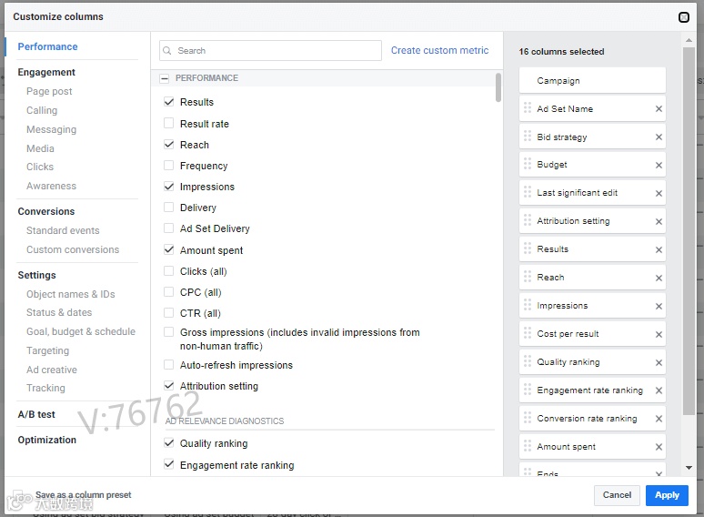The width and height of the screenshot is (704, 517).
Task: Remove Budget column with its X
Action: click(x=659, y=166)
